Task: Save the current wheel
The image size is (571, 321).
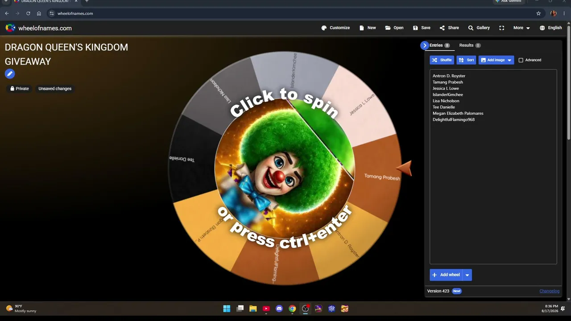Action: [x=422, y=28]
